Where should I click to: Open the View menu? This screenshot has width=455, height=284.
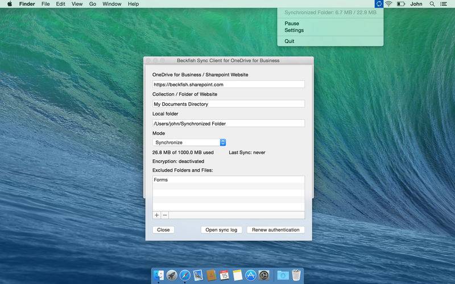pyautogui.click(x=77, y=4)
